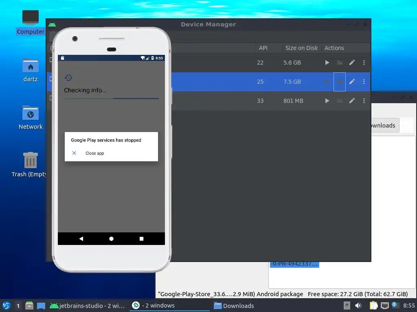Tap the emulator Overview square button

pyautogui.click(x=141, y=239)
